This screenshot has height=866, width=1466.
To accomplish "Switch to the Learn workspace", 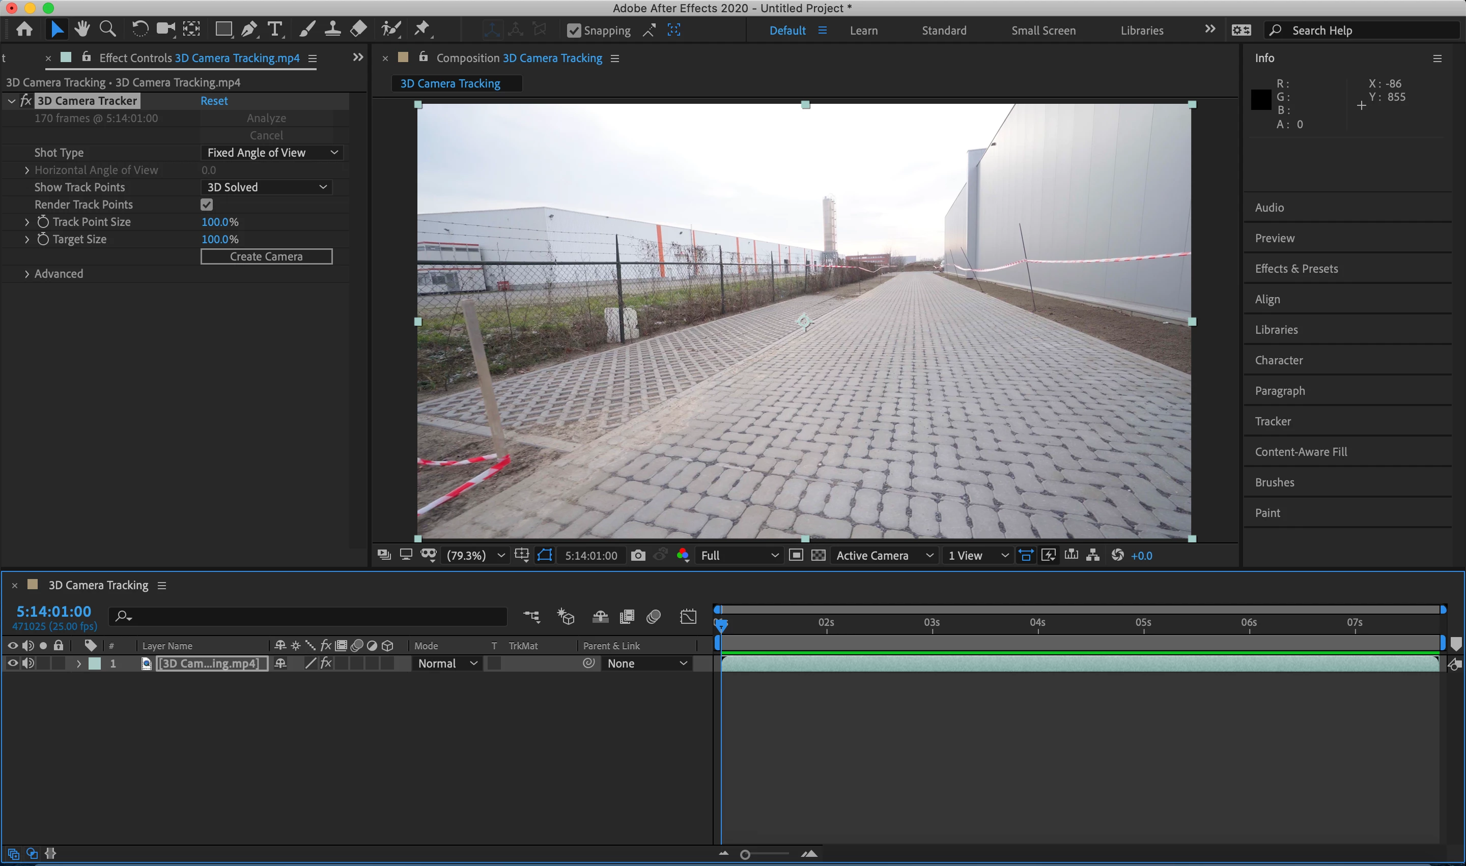I will [x=863, y=31].
